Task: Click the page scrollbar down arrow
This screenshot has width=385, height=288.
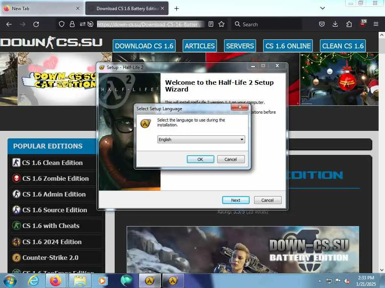Action: tap(382, 270)
